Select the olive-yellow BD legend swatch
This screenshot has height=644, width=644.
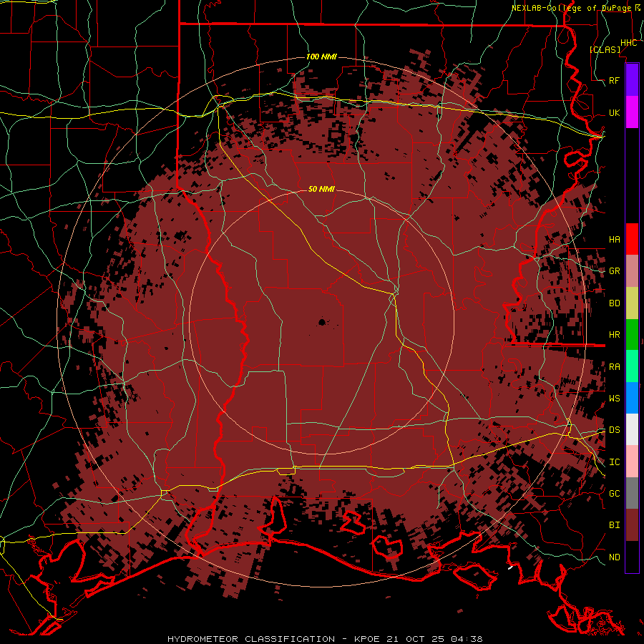632,303
